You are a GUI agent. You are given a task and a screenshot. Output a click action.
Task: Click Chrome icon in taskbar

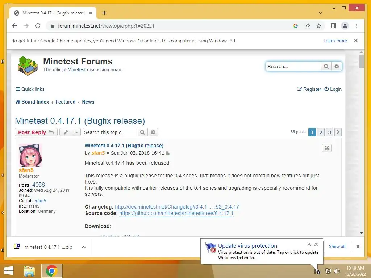(52, 271)
